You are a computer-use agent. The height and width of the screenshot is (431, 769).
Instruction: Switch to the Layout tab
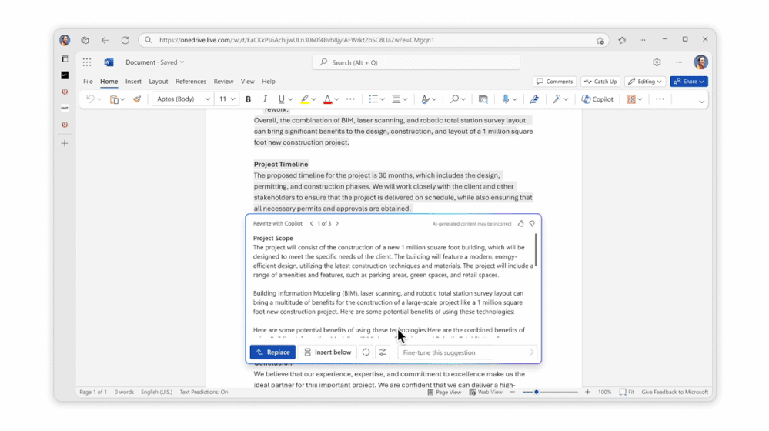click(159, 82)
